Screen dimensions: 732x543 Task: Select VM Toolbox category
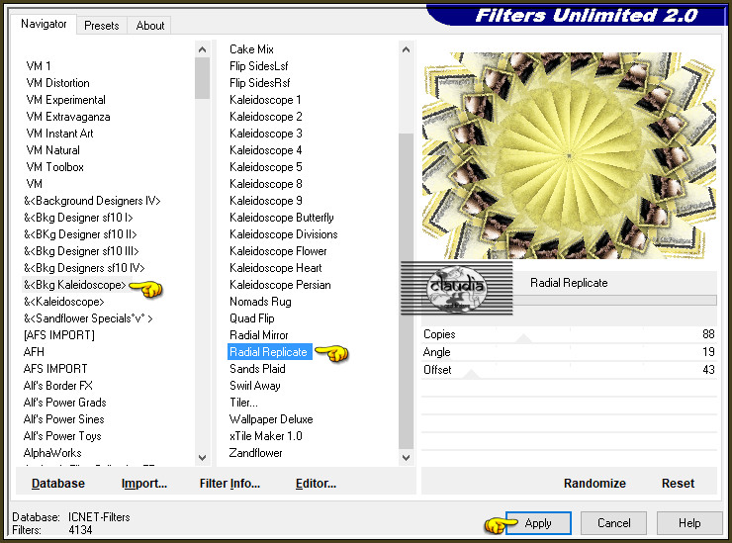pyautogui.click(x=55, y=167)
